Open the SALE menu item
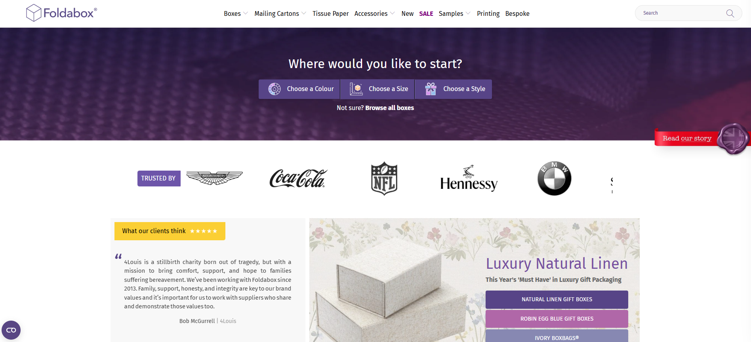Screen dimensions: 751x342 click(x=426, y=13)
